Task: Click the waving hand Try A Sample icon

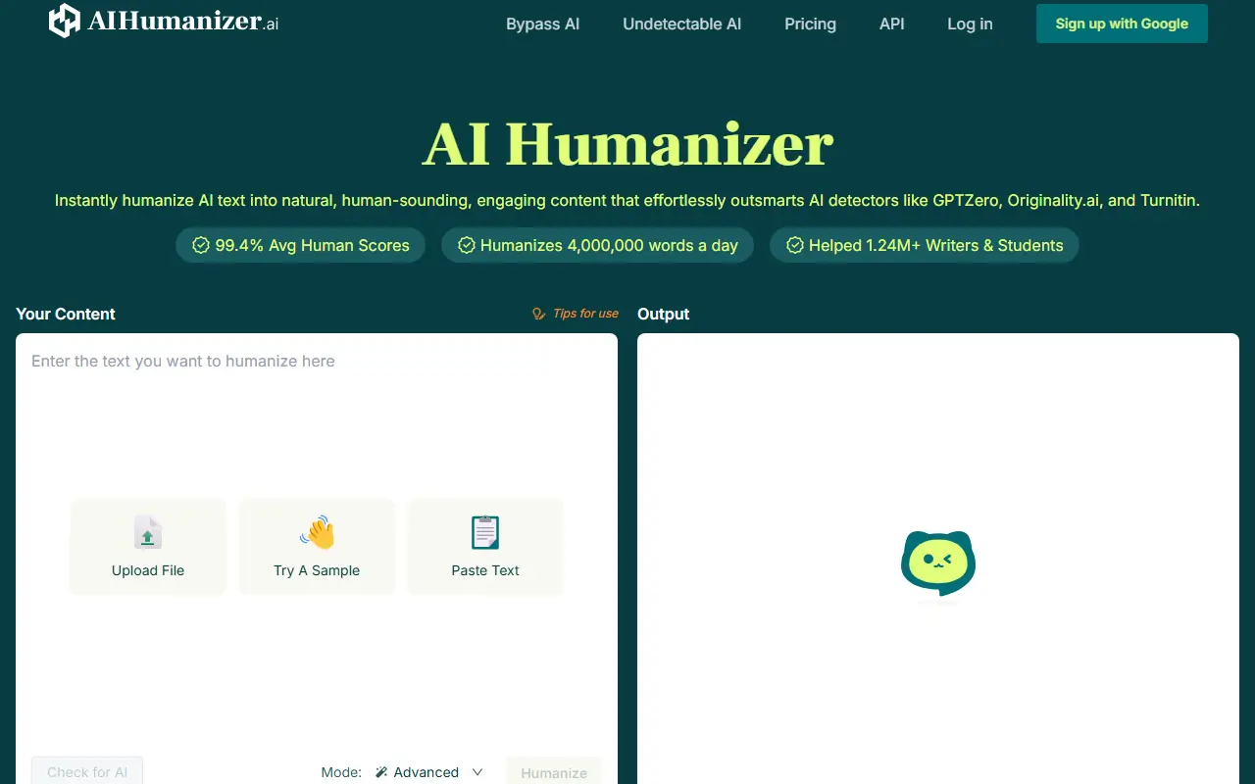Action: 317,532
